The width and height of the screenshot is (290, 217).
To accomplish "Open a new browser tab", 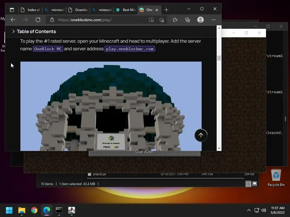I will 166,10.
